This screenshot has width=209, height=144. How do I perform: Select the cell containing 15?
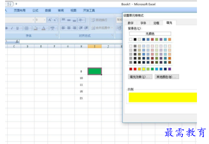pyautogui.click(x=81, y=92)
